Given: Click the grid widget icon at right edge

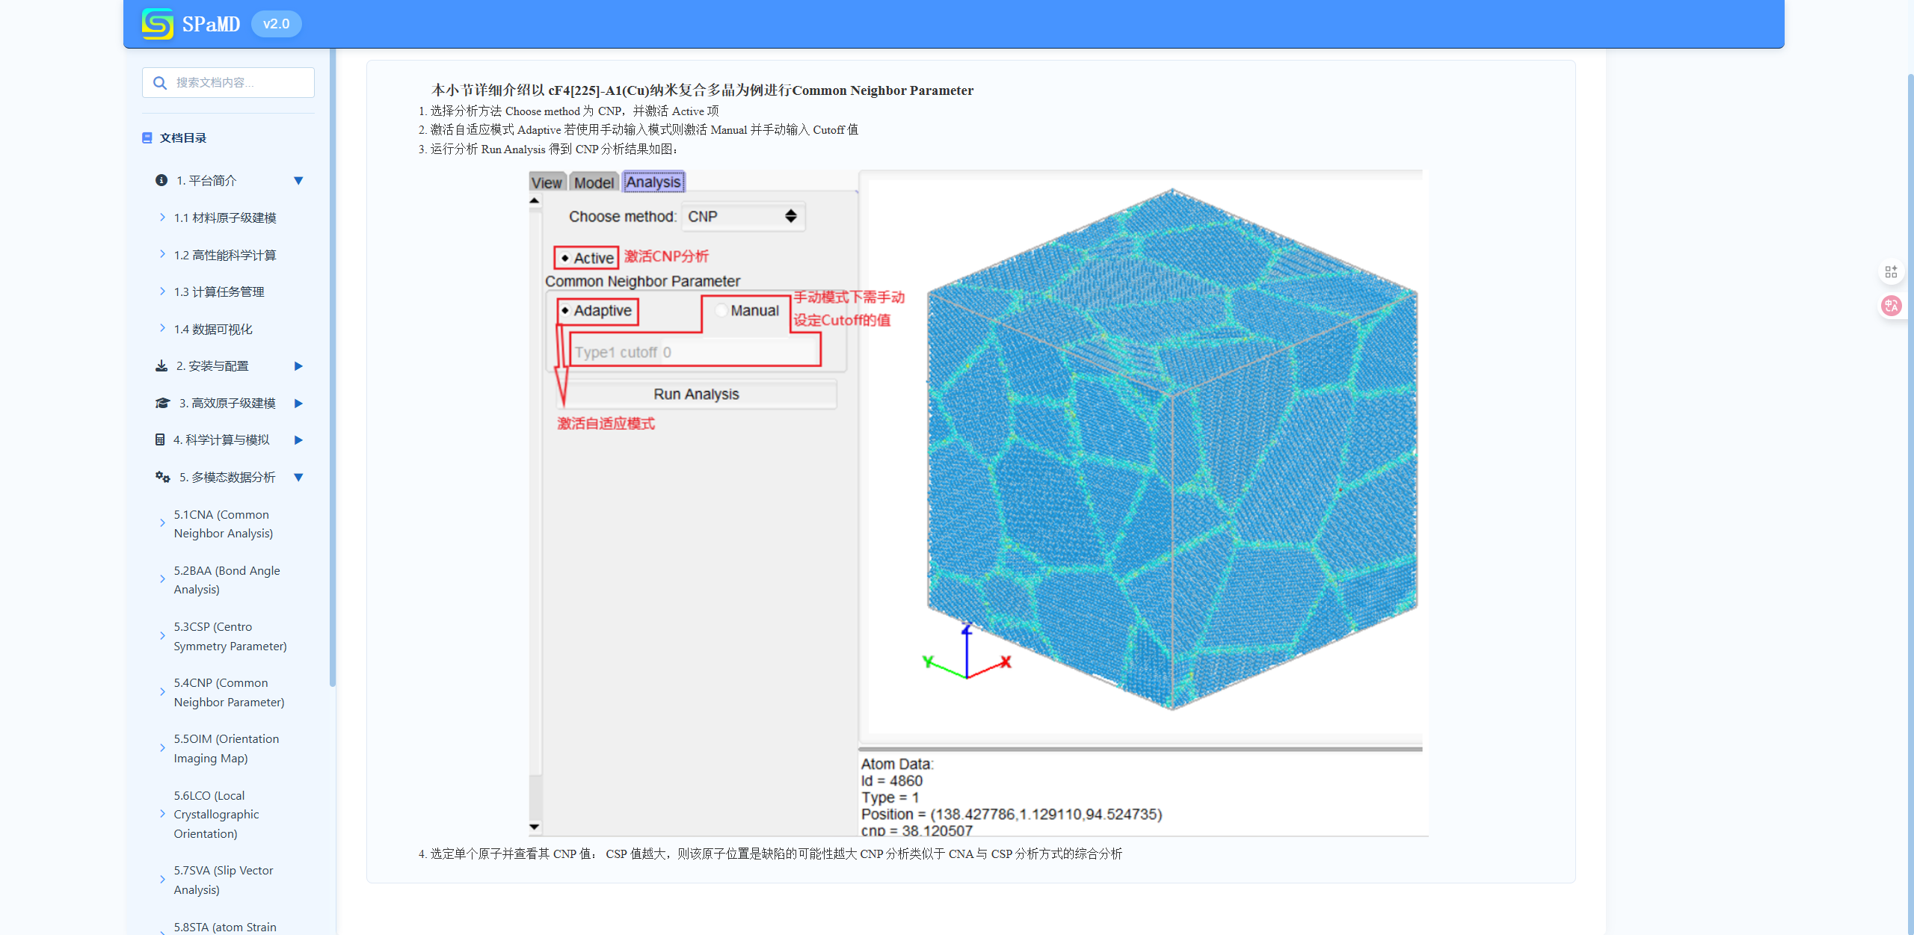Looking at the screenshot, I should [x=1891, y=272].
